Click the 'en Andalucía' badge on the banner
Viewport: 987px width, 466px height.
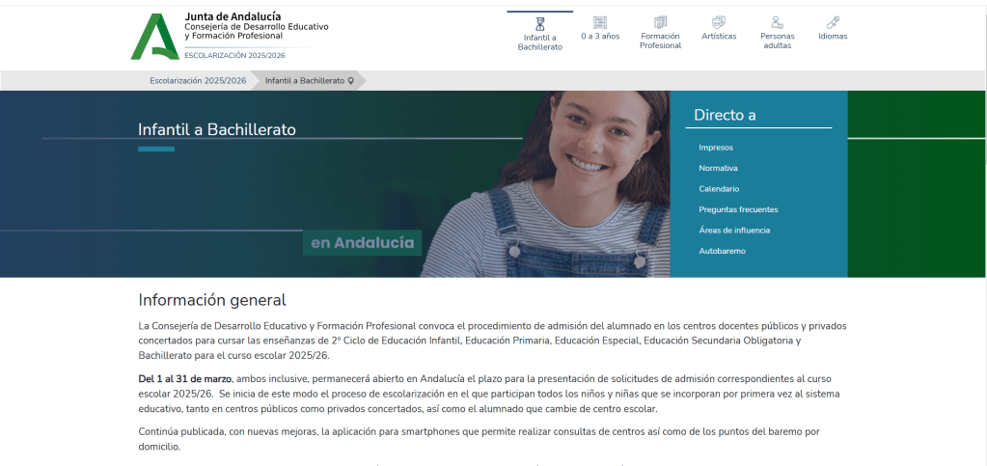[x=362, y=243]
